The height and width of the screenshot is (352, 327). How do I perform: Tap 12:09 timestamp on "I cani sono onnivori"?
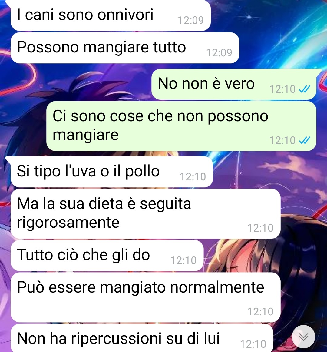191,20
